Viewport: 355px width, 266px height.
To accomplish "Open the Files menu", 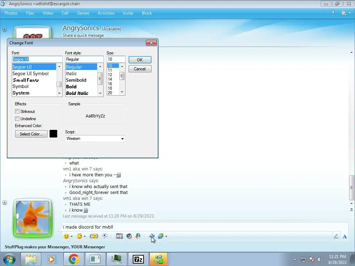I will pyautogui.click(x=30, y=13).
